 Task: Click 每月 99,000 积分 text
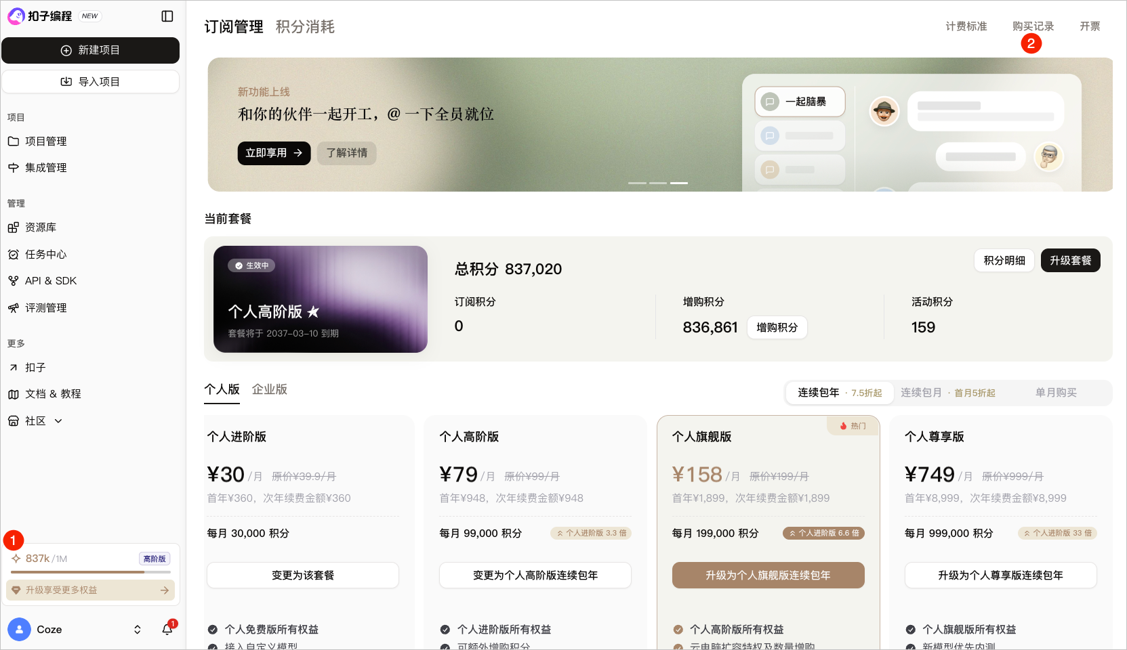pyautogui.click(x=480, y=534)
